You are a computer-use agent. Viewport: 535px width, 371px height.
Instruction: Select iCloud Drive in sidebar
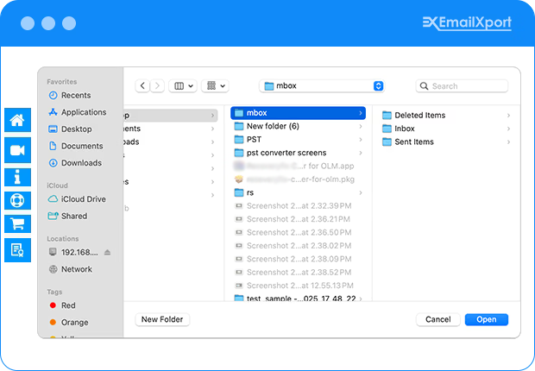[77, 199]
